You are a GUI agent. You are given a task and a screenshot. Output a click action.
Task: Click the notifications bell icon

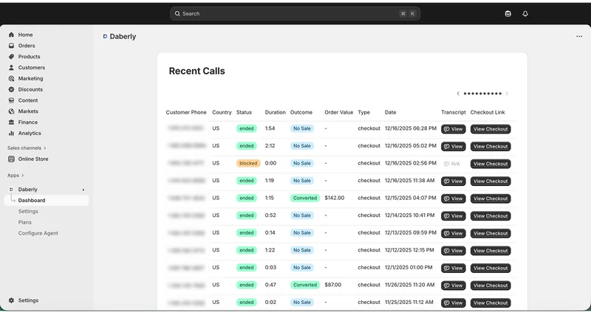[525, 14]
